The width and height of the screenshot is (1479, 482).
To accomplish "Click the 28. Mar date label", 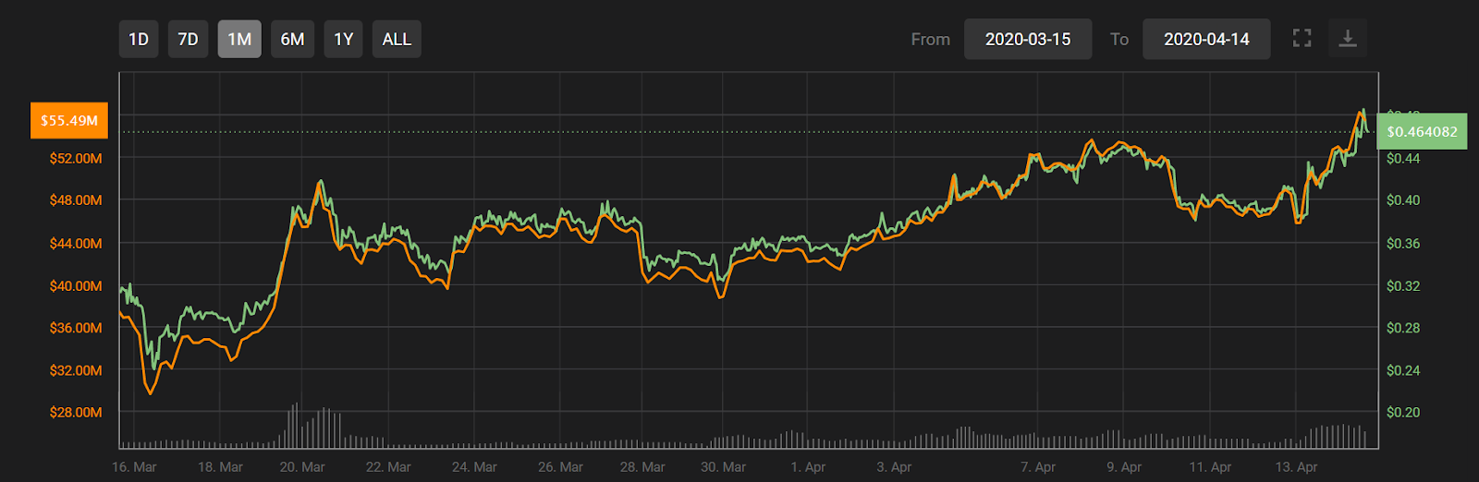I will [x=642, y=466].
